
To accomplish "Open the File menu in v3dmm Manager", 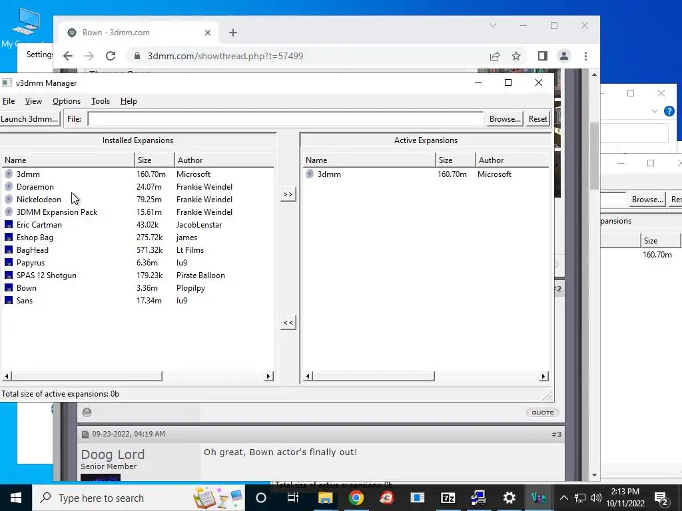I will click(9, 101).
